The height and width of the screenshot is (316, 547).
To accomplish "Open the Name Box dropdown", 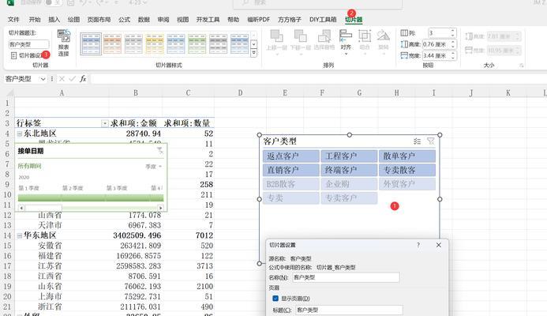I will click(x=43, y=79).
